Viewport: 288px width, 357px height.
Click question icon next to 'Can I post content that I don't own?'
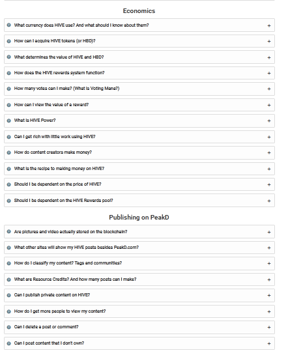click(x=8, y=343)
